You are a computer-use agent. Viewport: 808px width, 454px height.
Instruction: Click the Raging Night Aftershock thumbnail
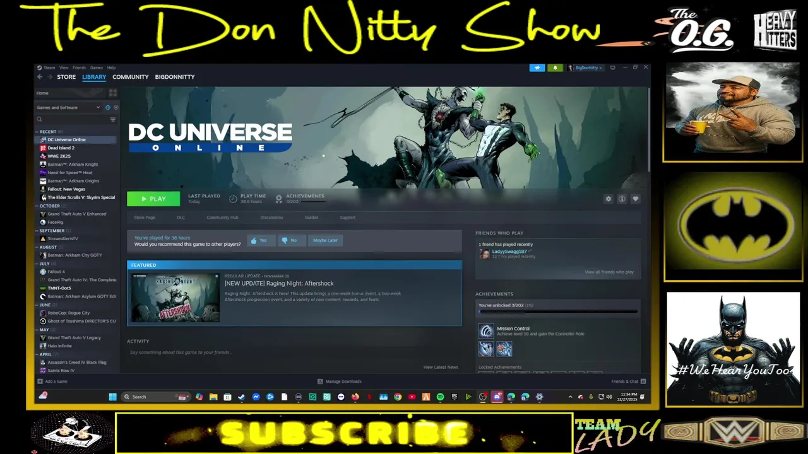(x=175, y=297)
